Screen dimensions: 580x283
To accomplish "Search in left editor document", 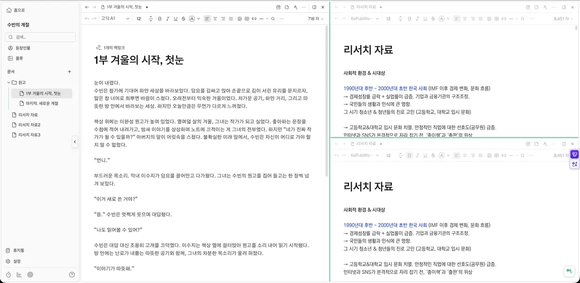I will pos(273,19).
